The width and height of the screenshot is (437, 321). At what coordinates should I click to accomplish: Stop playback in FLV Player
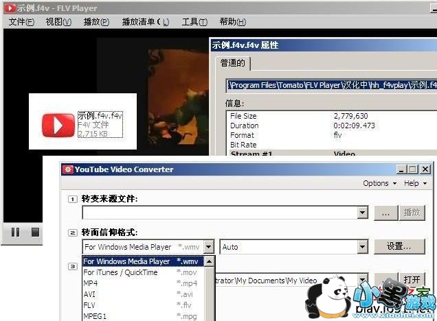click(35, 232)
